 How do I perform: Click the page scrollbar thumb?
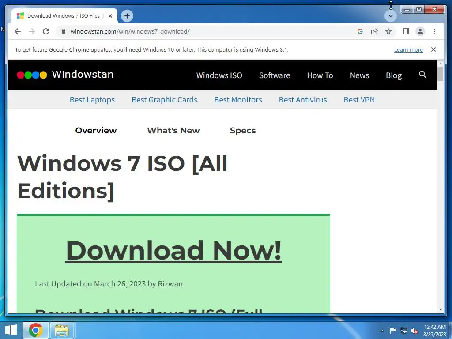440,74
